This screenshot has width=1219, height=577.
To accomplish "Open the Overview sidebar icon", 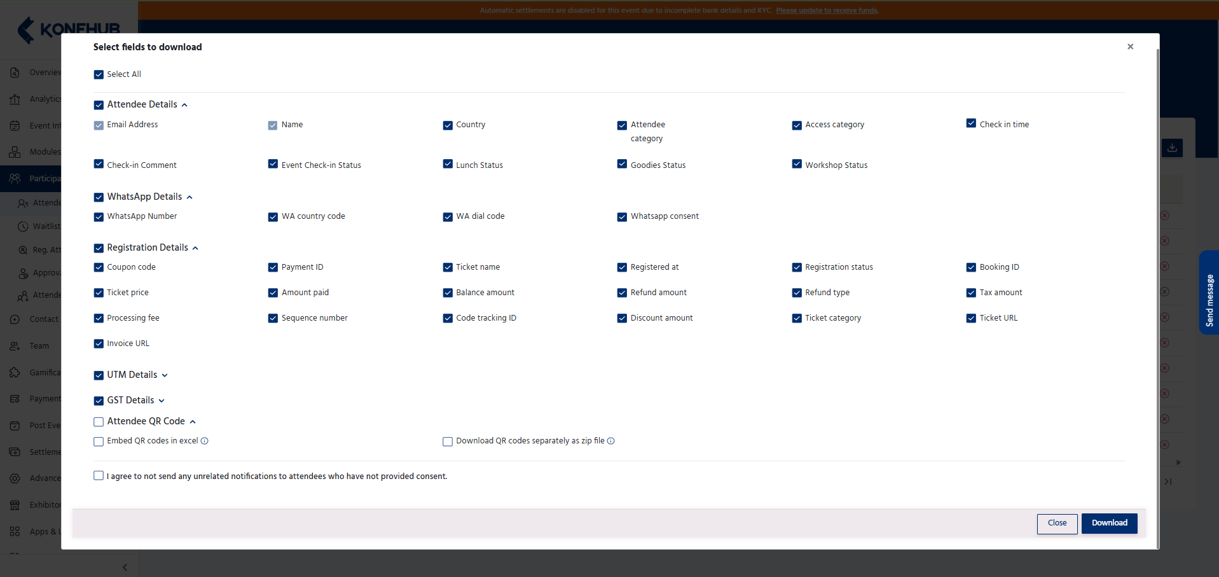I will click(15, 73).
